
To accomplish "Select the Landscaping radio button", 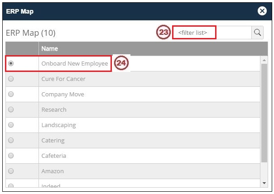I will [11, 125].
